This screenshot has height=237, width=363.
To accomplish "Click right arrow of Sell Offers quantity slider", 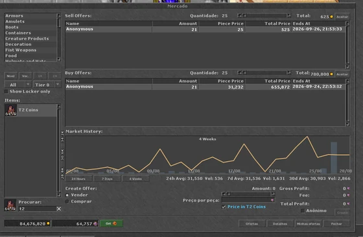I will click(x=288, y=16).
